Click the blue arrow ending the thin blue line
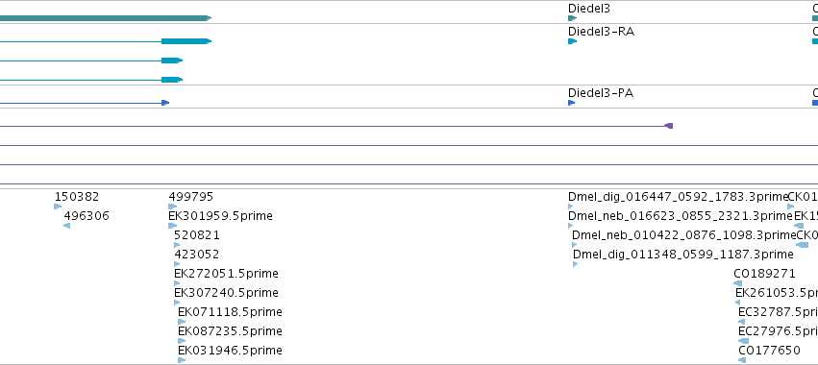The width and height of the screenshot is (818, 365). (165, 103)
